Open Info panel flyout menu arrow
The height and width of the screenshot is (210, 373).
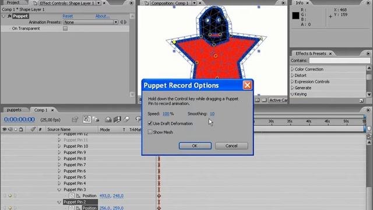pos(368,3)
